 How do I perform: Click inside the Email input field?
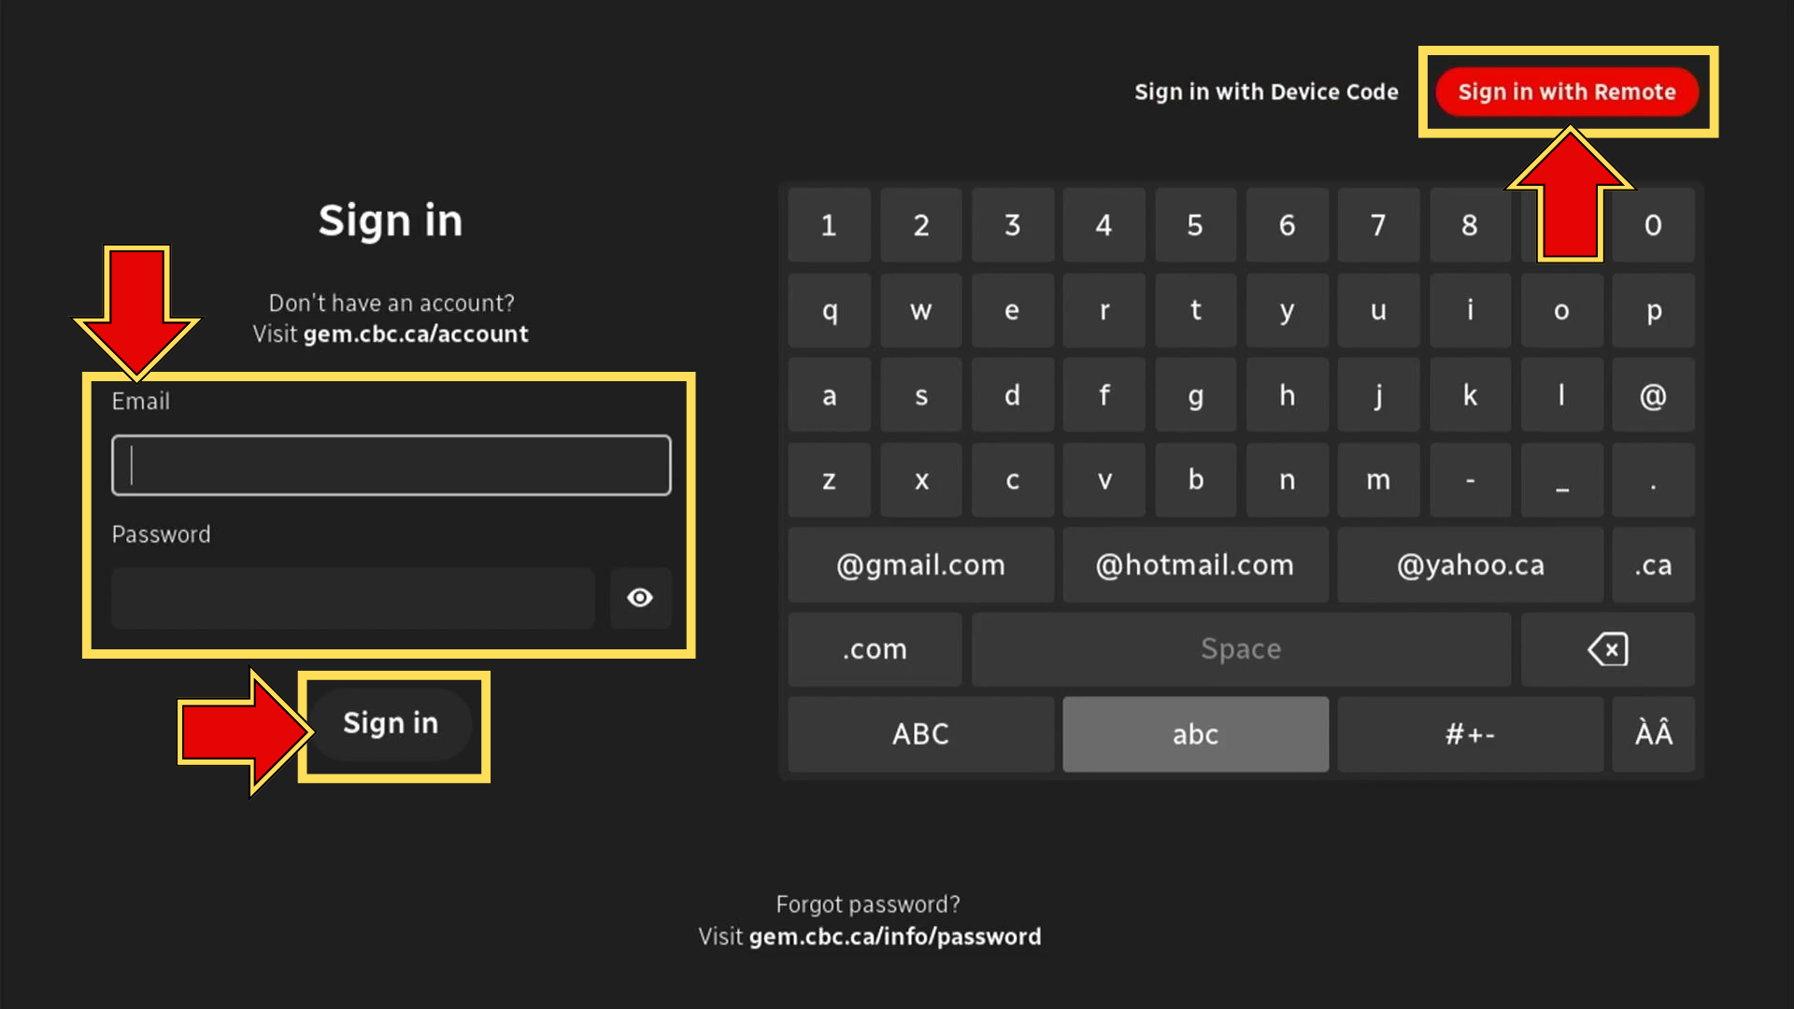(391, 464)
